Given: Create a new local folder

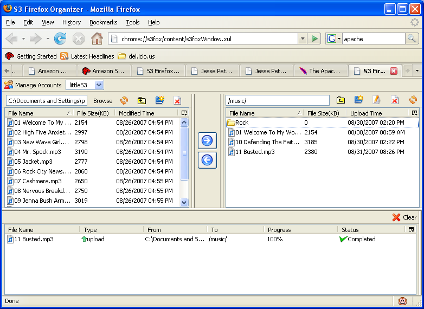Looking at the screenshot, I should pyautogui.click(x=160, y=100).
